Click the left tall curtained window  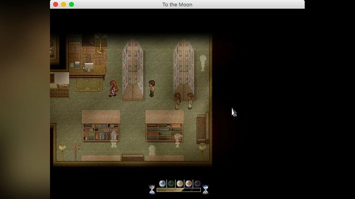click(133, 70)
